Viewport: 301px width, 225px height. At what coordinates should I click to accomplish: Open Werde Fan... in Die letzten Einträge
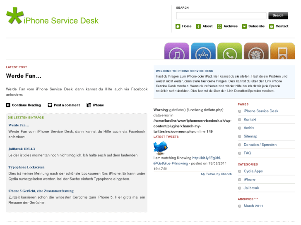pyautogui.click(x=19, y=125)
